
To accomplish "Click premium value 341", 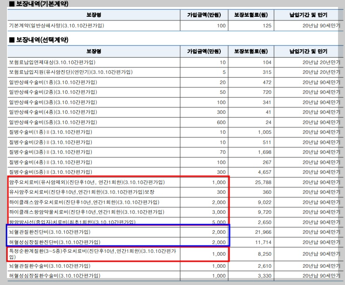I will pyautogui.click(x=267, y=102).
